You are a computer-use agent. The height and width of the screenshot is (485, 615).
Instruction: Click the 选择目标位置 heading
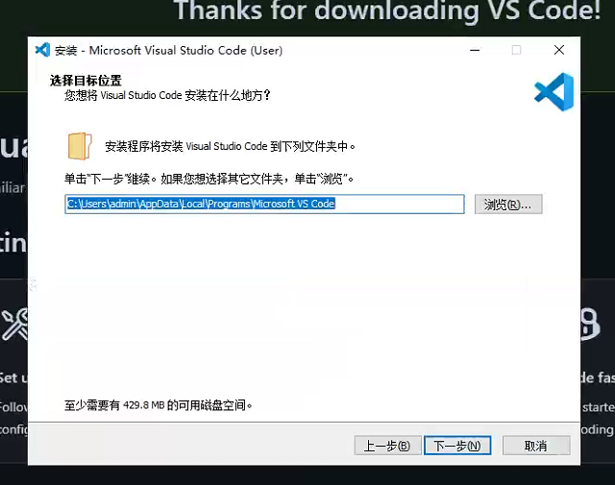86,81
